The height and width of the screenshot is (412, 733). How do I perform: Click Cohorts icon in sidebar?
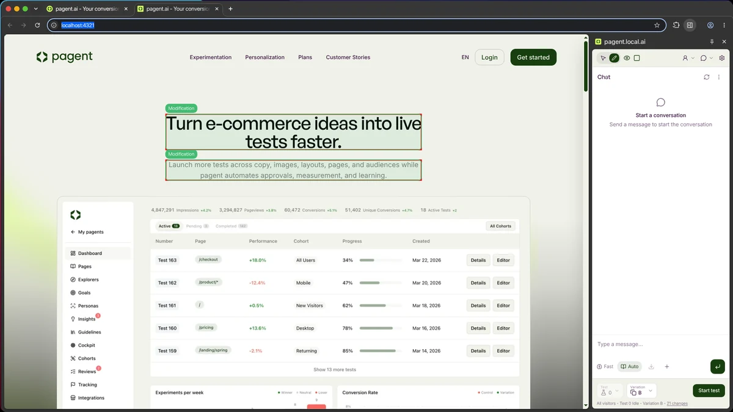(x=73, y=358)
